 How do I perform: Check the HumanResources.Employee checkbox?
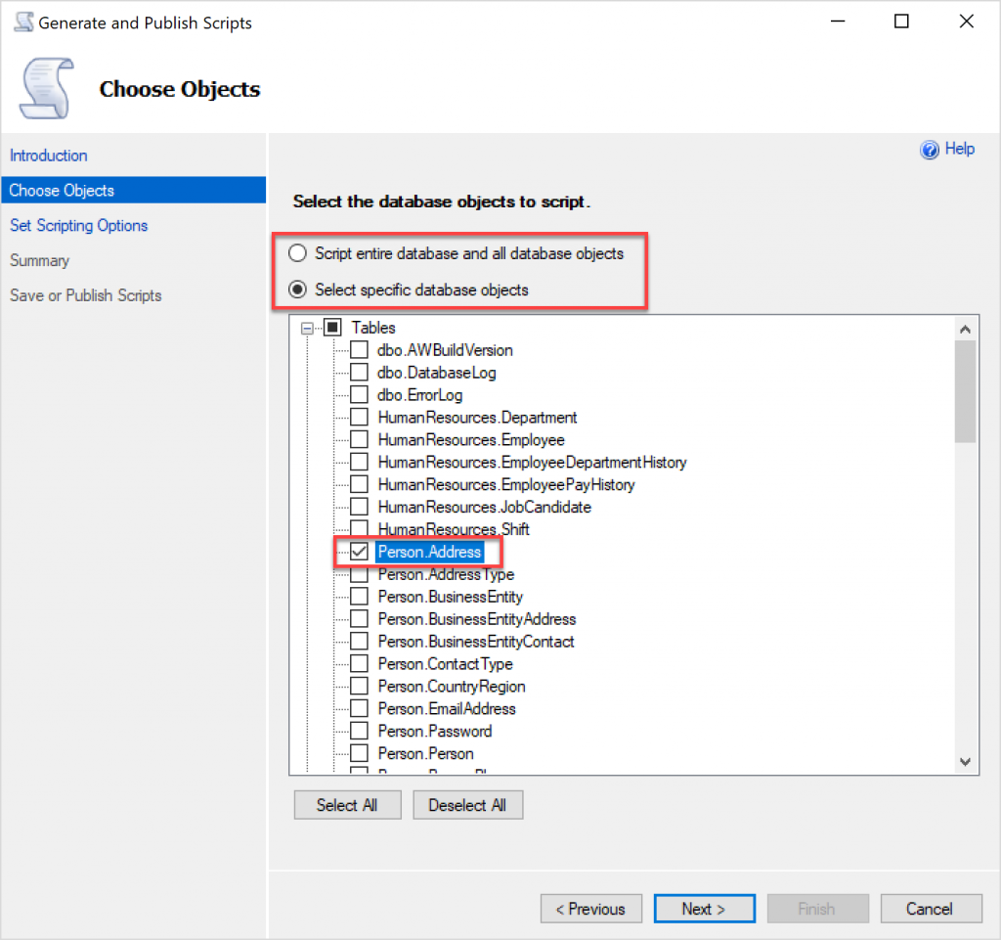coord(360,439)
